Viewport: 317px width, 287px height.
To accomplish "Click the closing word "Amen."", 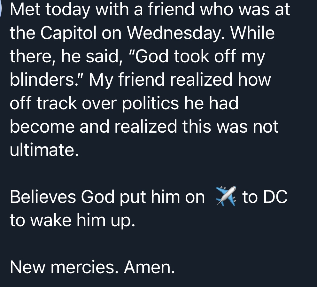I will point(149,267).
